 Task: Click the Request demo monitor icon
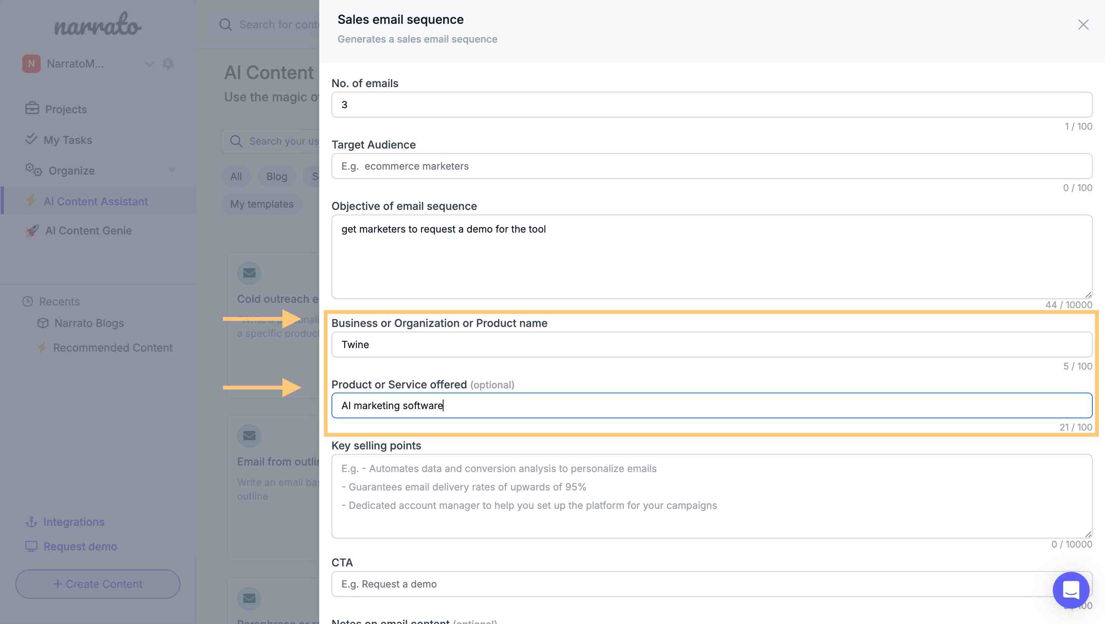(31, 546)
